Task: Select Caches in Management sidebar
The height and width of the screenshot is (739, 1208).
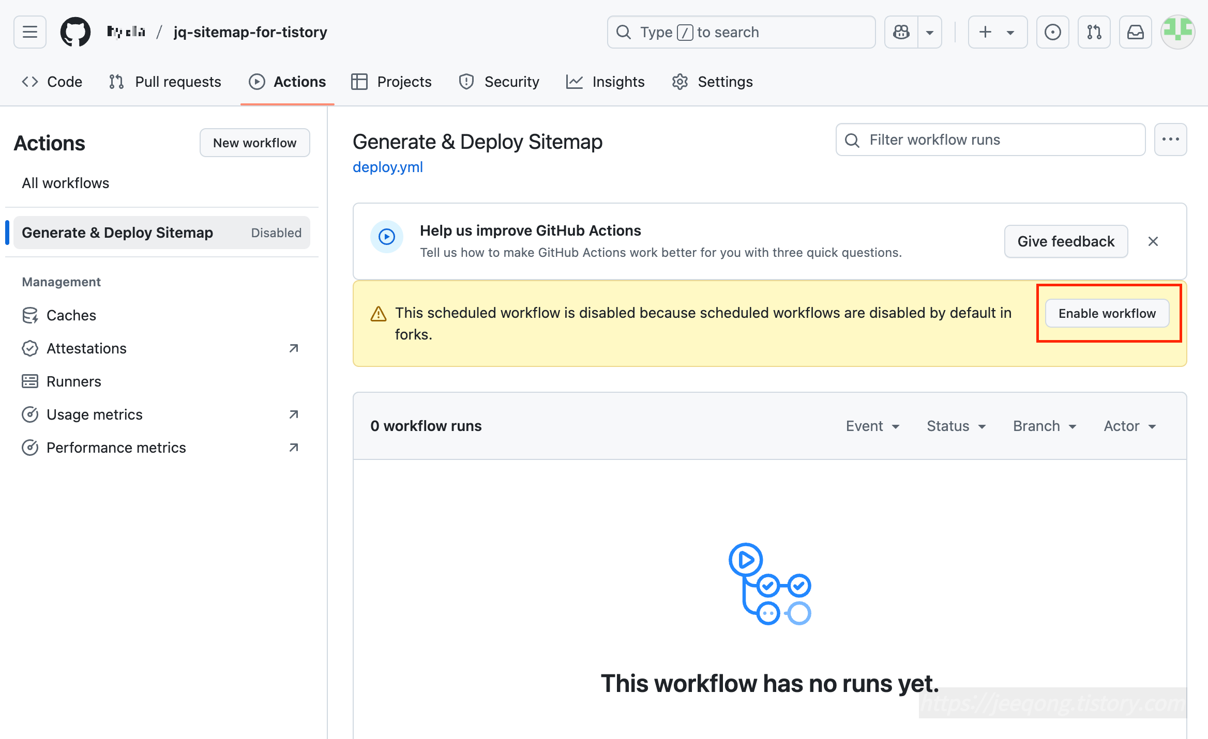Action: (x=71, y=315)
